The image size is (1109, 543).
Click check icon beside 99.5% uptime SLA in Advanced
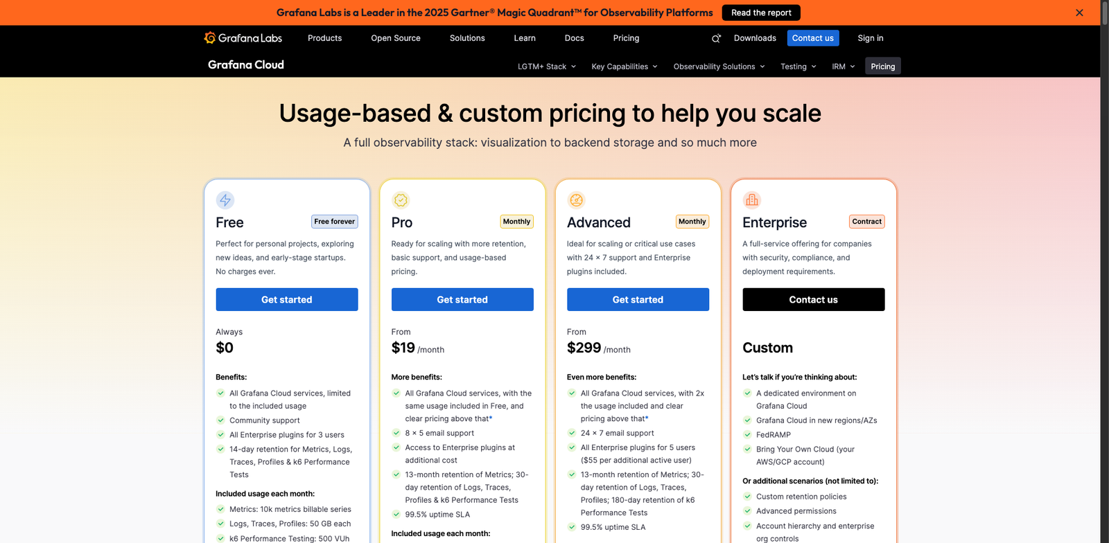[572, 526]
